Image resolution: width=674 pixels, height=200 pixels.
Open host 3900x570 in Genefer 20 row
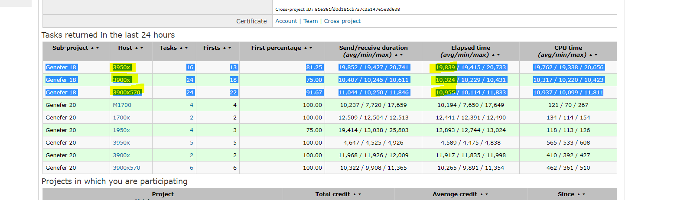tap(127, 168)
